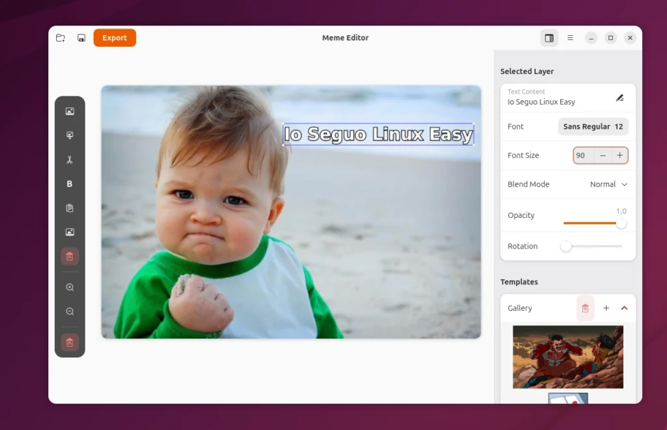The width and height of the screenshot is (667, 430).
Task: Toggle the sidebar panel visibility
Action: point(549,38)
